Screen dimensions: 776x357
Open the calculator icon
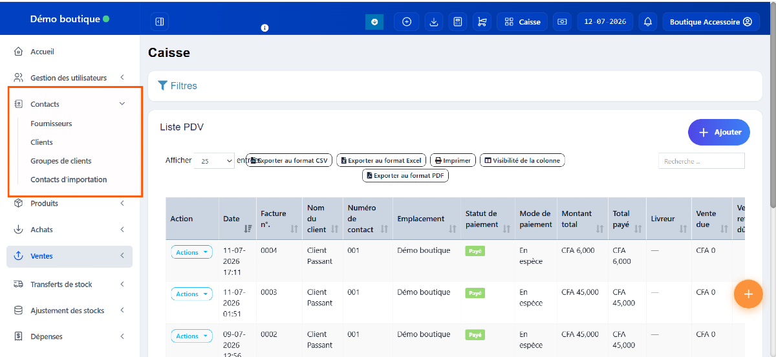458,22
